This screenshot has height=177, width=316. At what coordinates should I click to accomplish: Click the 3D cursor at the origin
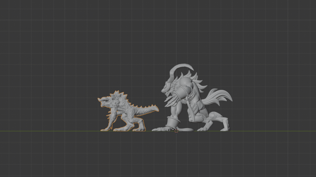(176, 131)
